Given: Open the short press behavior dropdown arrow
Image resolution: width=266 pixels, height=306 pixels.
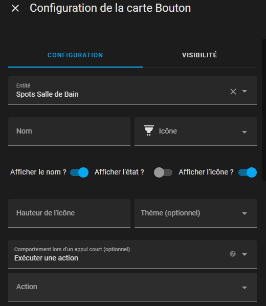Looking at the screenshot, I should [245, 254].
